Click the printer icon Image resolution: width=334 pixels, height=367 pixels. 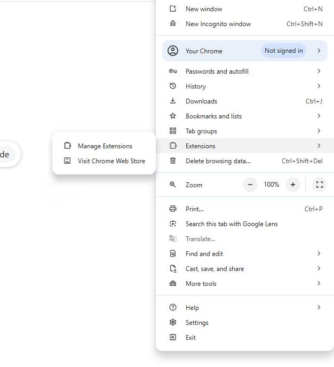coord(173,209)
